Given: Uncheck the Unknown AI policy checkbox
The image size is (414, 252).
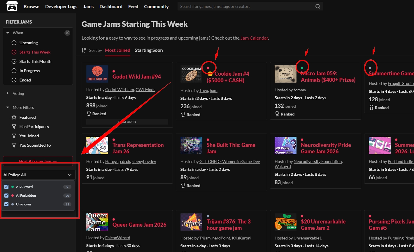Looking at the screenshot, I should (6, 204).
